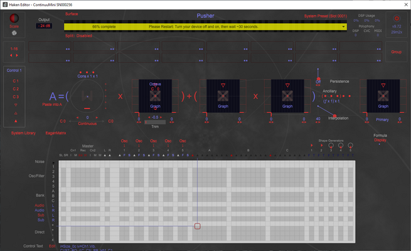Toggle the Primary graph selector
The image size is (411, 251).
point(382,119)
